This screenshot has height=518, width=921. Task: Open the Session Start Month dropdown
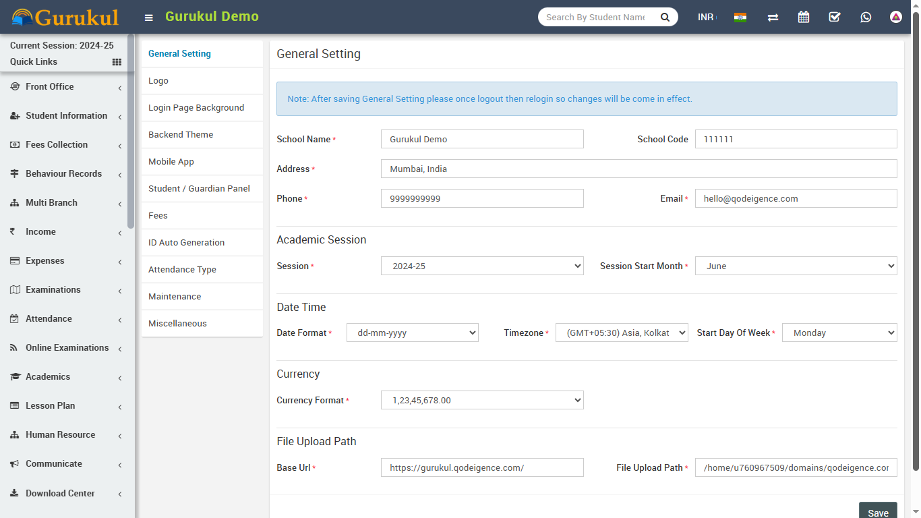796,266
